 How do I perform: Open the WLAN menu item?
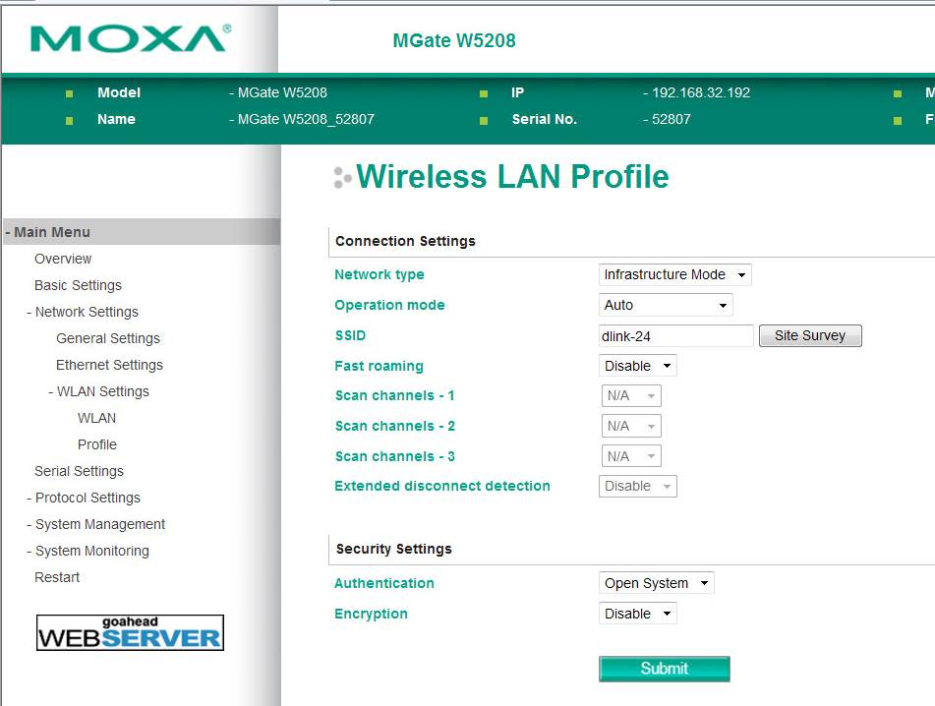coord(96,418)
